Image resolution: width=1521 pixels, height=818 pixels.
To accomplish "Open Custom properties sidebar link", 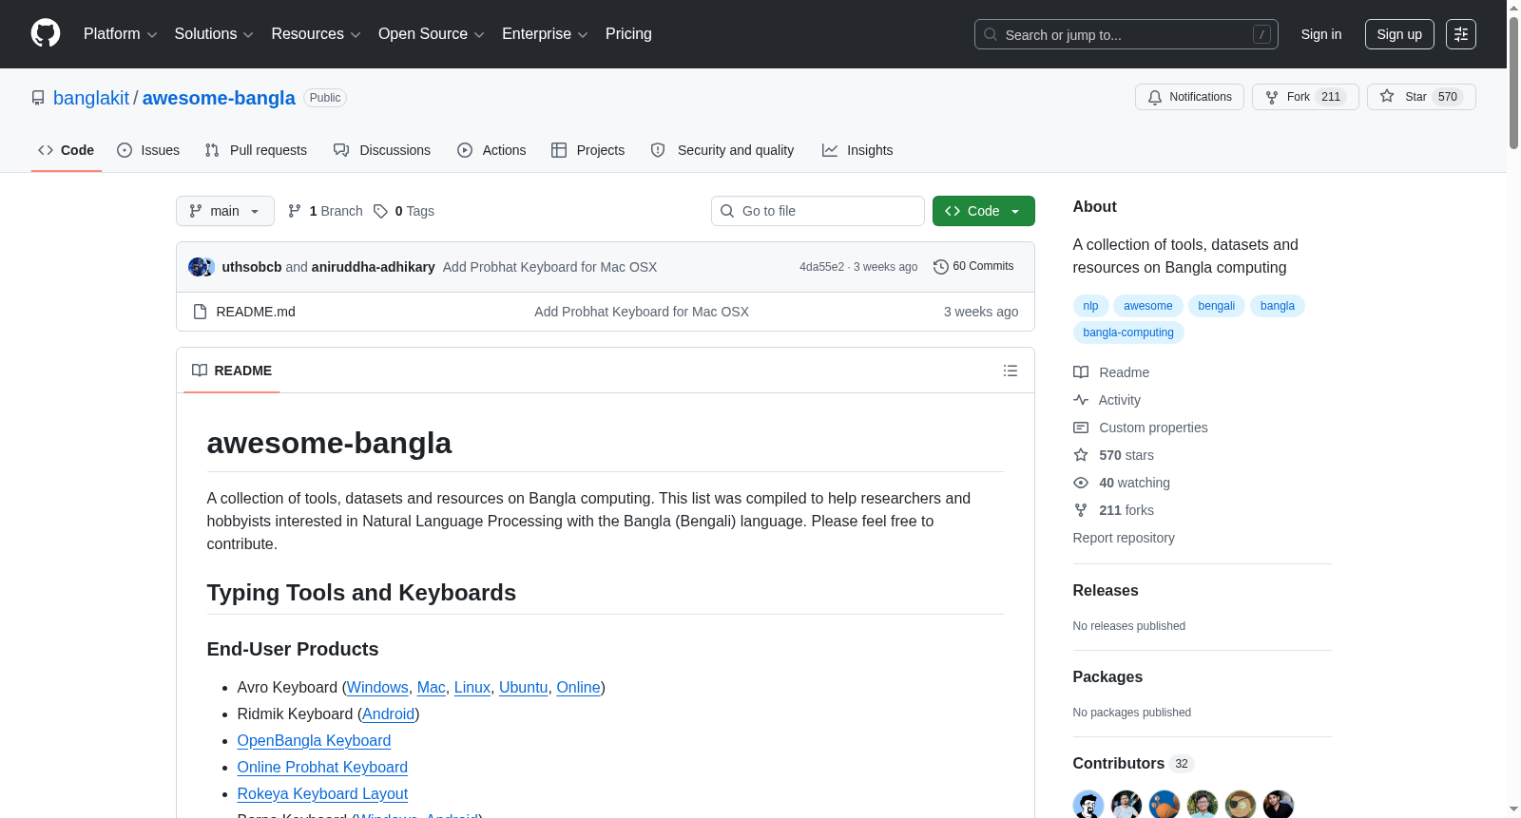I will click(x=1141, y=428).
